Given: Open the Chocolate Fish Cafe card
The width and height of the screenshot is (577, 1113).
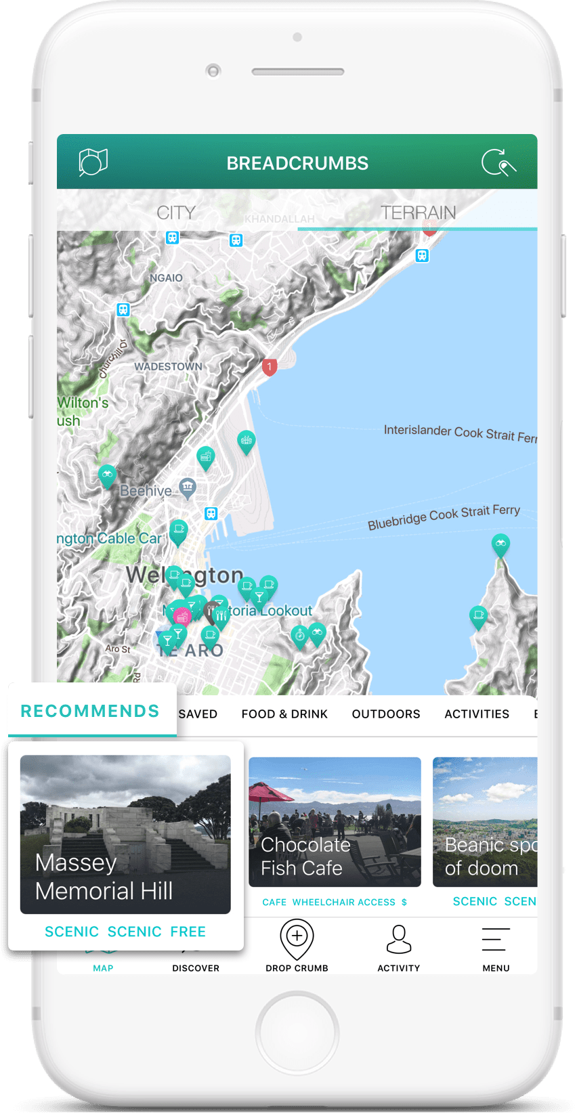Looking at the screenshot, I should point(335,822).
